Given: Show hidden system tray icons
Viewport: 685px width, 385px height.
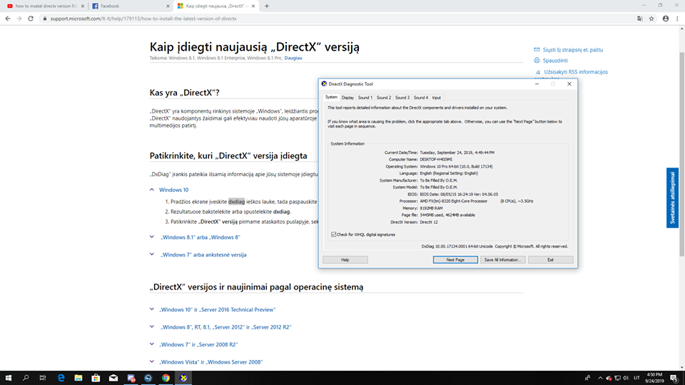Looking at the screenshot, I should (600, 378).
